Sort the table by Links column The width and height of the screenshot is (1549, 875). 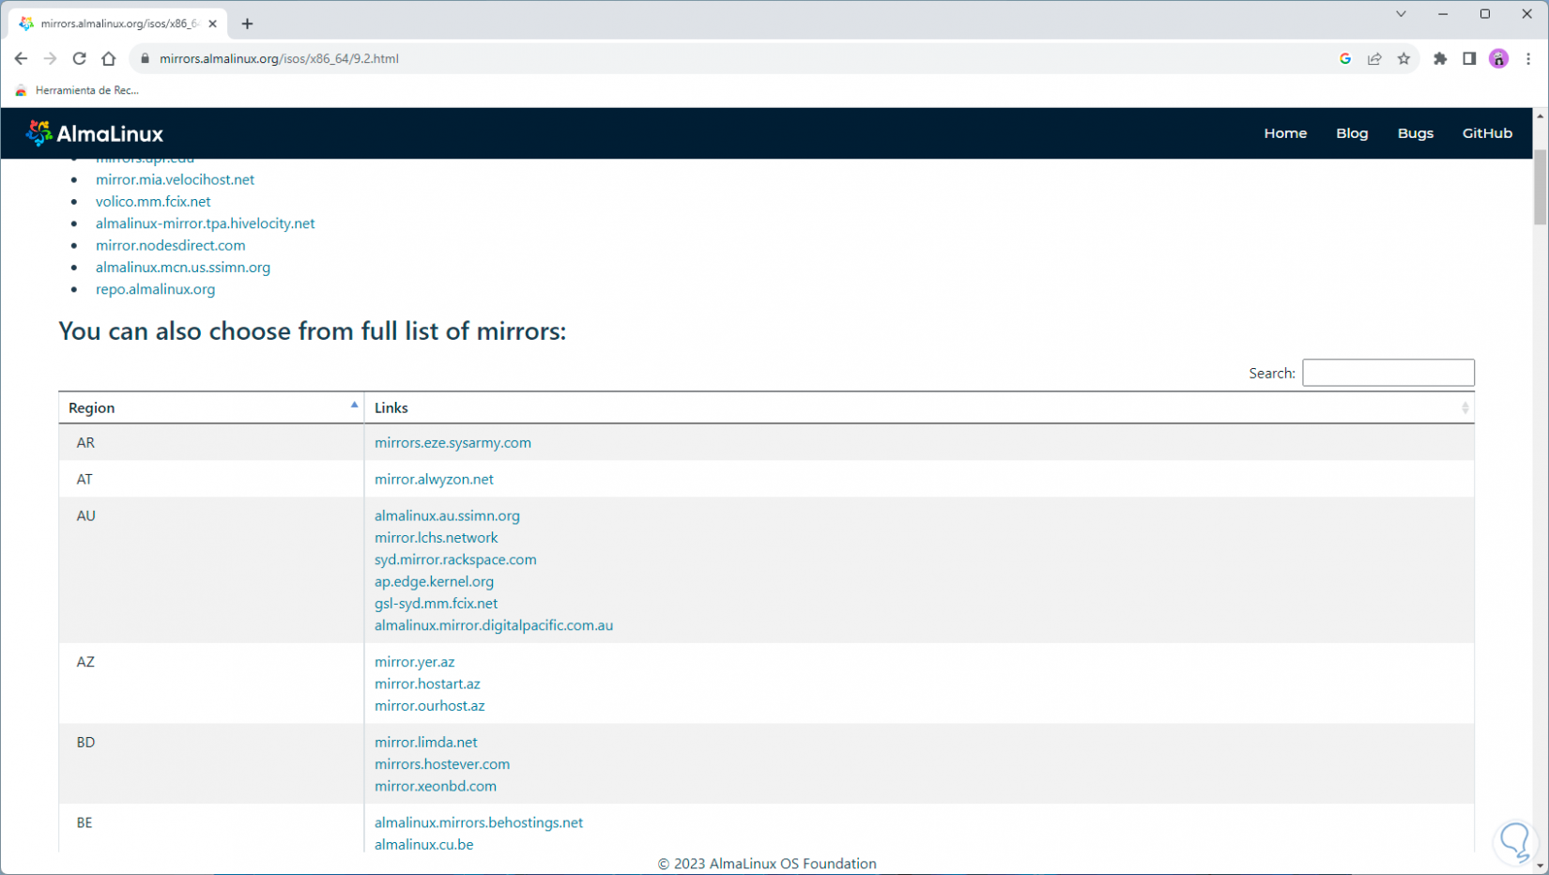coord(919,407)
